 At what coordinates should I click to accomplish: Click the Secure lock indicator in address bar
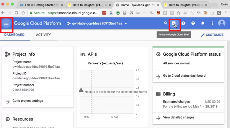point(37,13)
